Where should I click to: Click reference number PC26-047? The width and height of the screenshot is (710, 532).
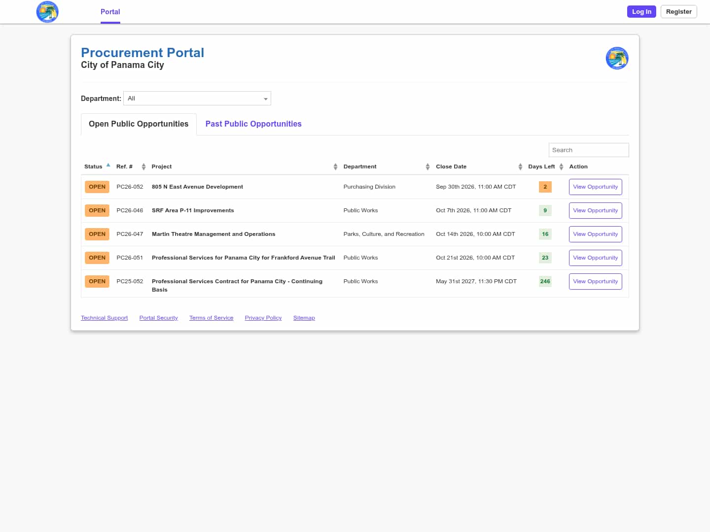pyautogui.click(x=130, y=234)
